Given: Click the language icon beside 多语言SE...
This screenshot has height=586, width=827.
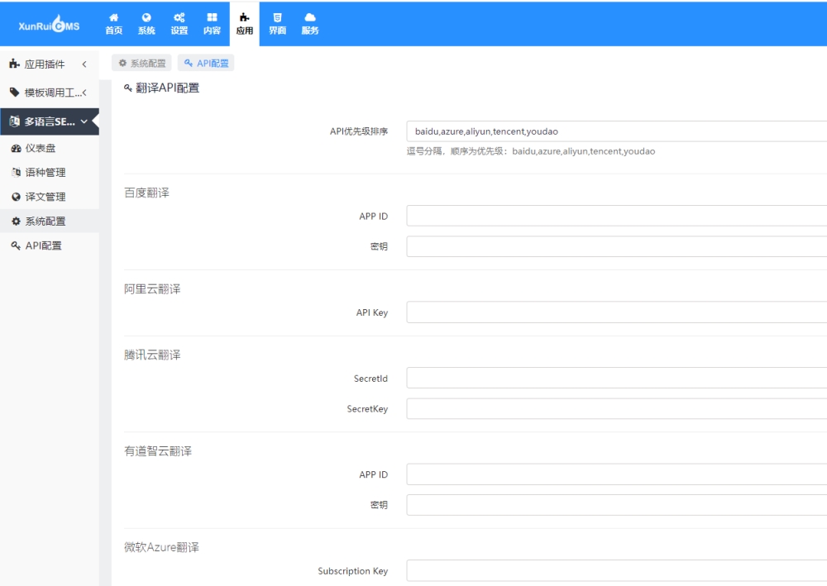Looking at the screenshot, I should 14,121.
